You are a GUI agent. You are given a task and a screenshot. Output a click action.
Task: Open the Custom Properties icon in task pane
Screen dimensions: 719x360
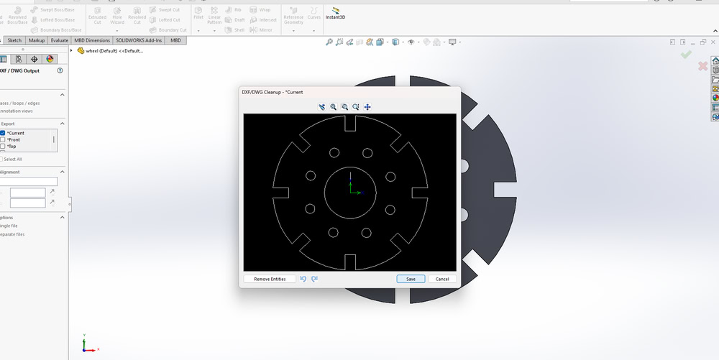[x=715, y=107]
